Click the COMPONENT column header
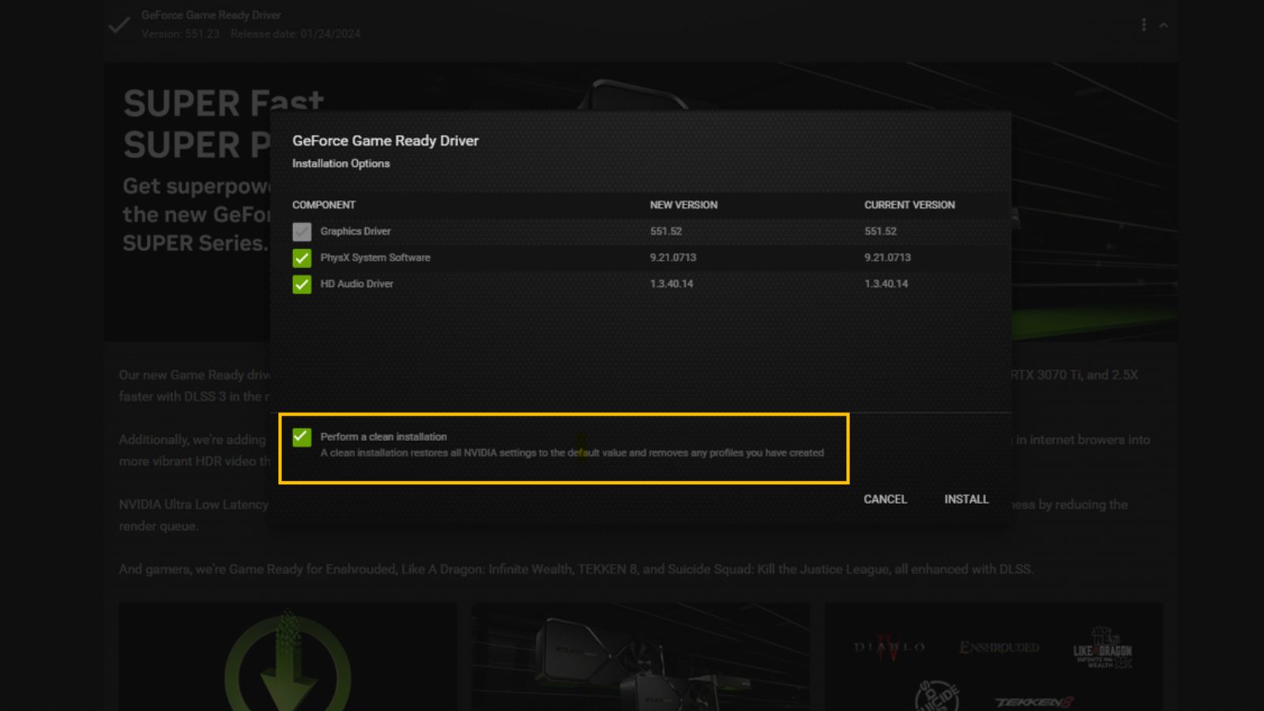 click(x=324, y=205)
